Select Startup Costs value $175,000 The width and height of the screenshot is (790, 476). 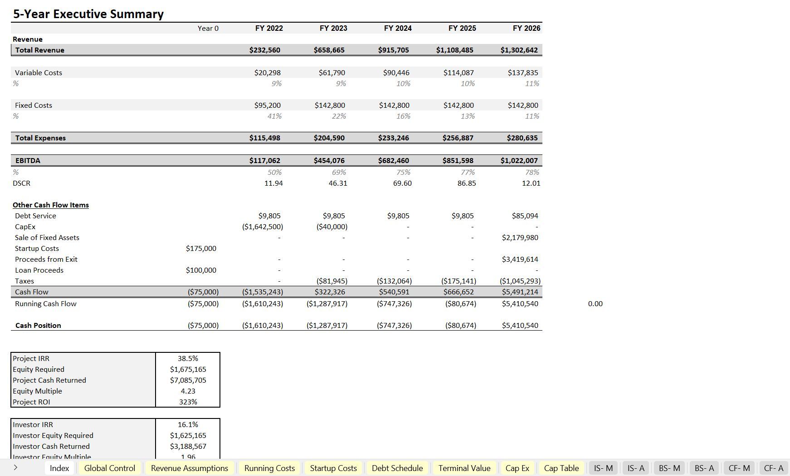click(x=201, y=248)
